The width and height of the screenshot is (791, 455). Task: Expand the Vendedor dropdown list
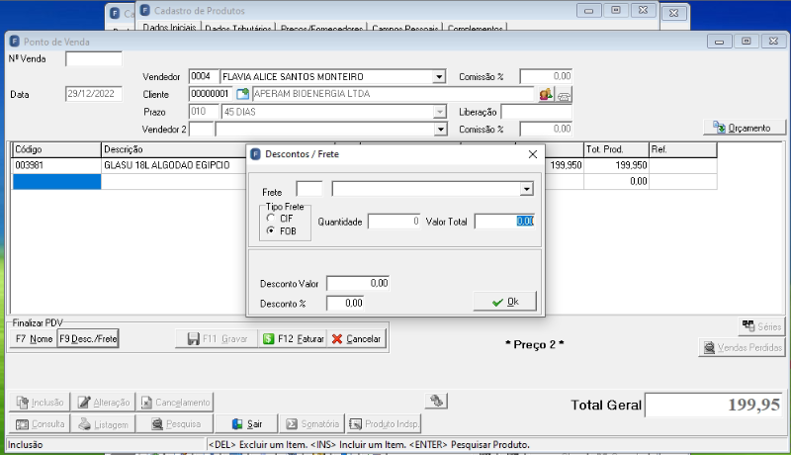(x=439, y=77)
